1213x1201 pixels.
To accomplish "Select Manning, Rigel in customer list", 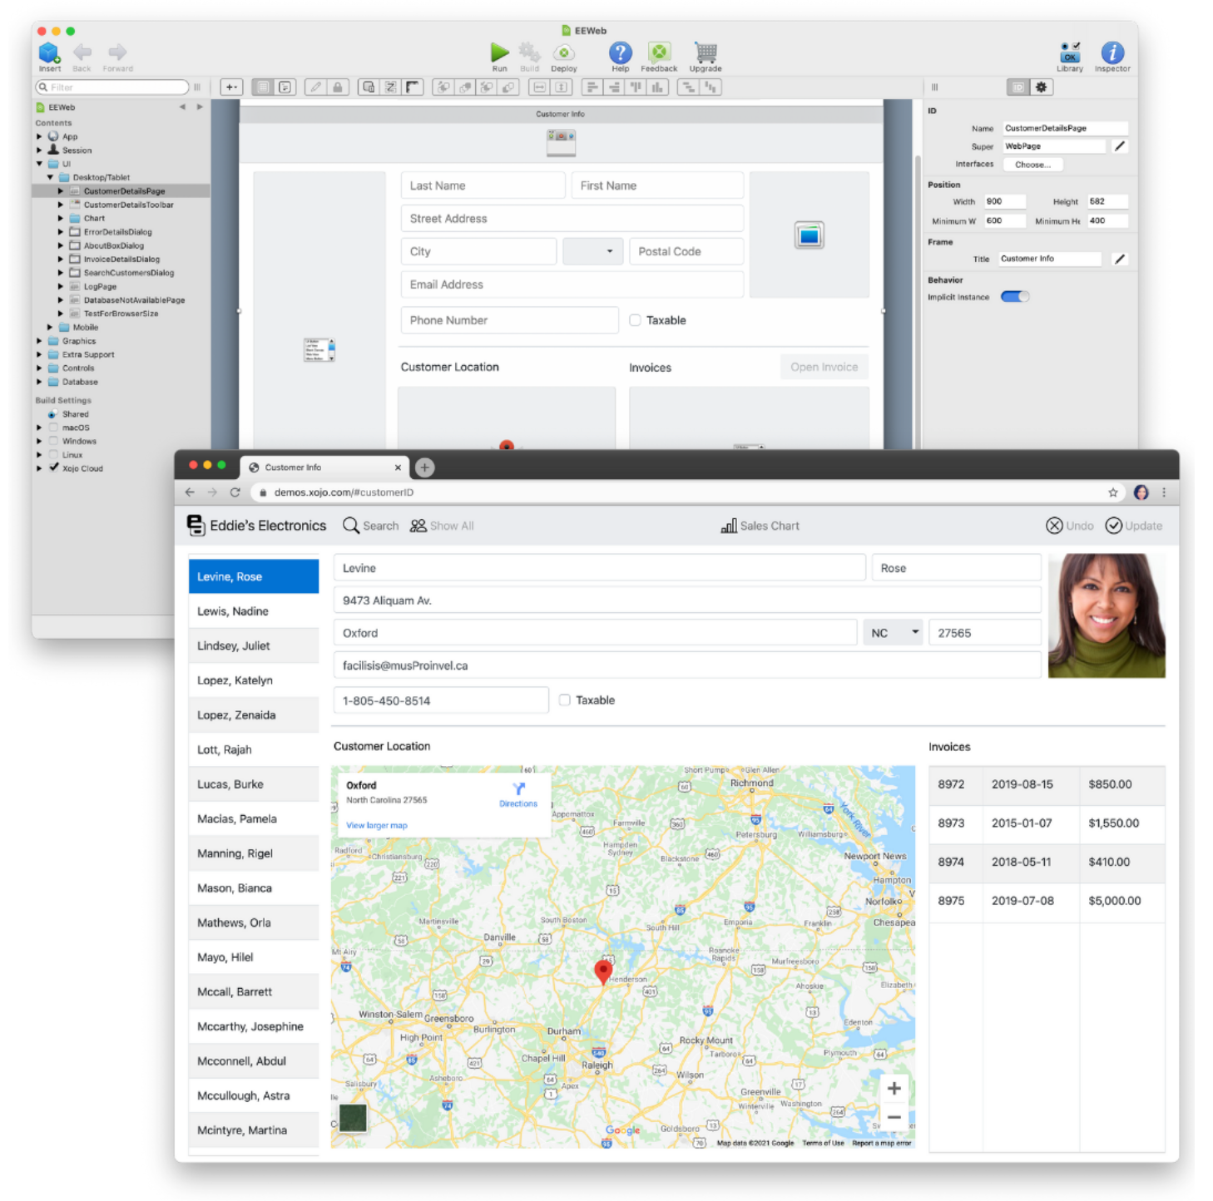I will point(254,853).
